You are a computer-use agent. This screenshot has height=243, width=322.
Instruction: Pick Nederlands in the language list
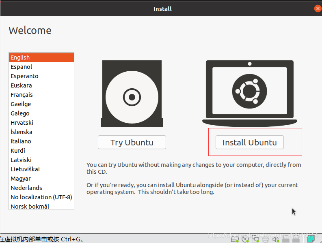41,188
